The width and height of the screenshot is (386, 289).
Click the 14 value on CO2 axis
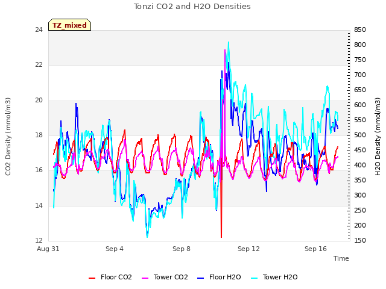39,205
